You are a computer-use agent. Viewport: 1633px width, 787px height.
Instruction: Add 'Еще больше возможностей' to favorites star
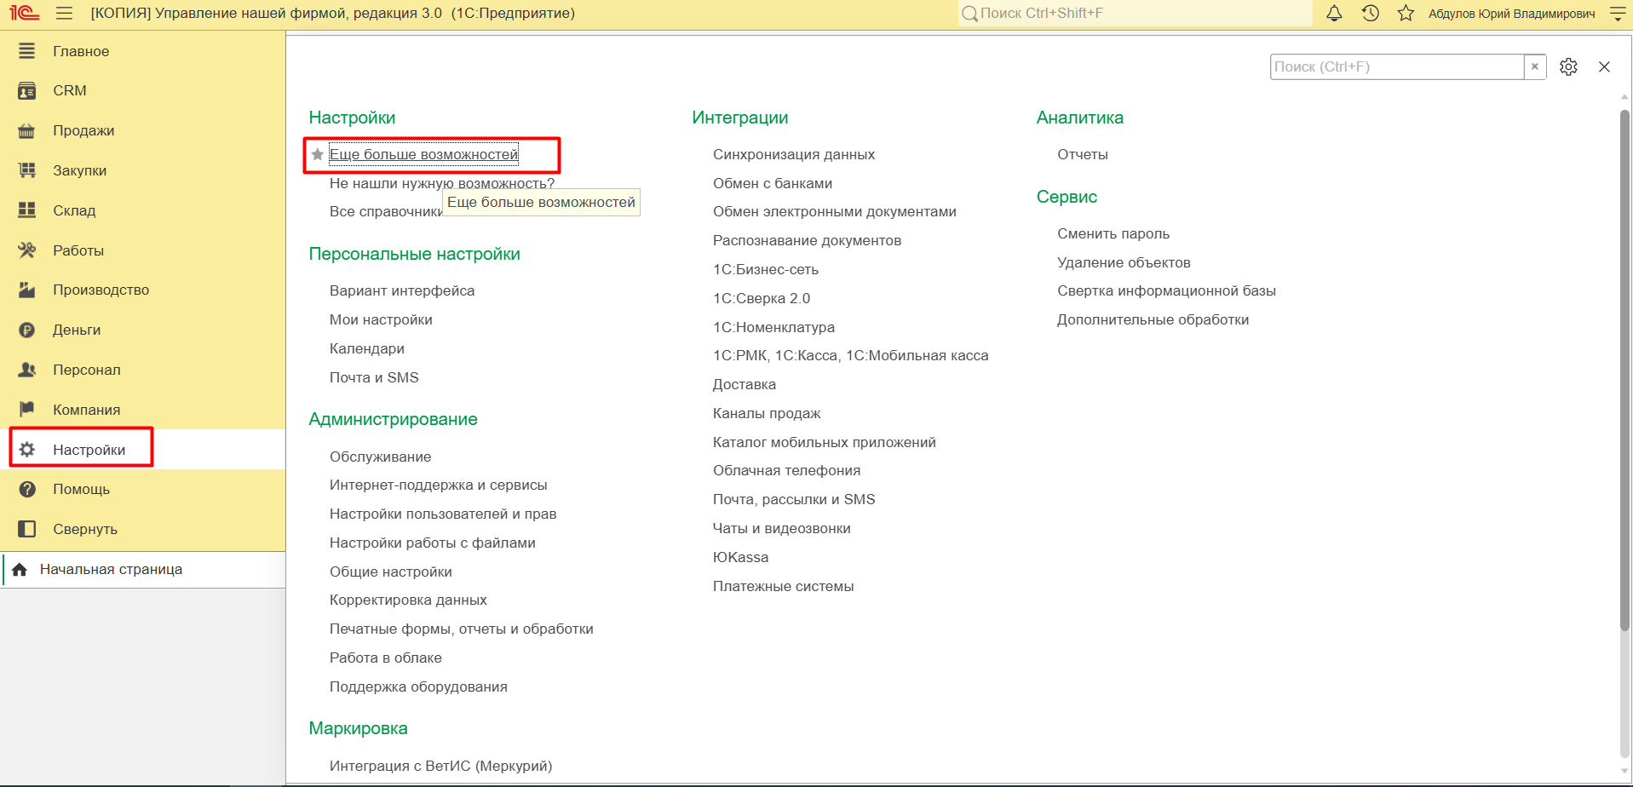(318, 155)
